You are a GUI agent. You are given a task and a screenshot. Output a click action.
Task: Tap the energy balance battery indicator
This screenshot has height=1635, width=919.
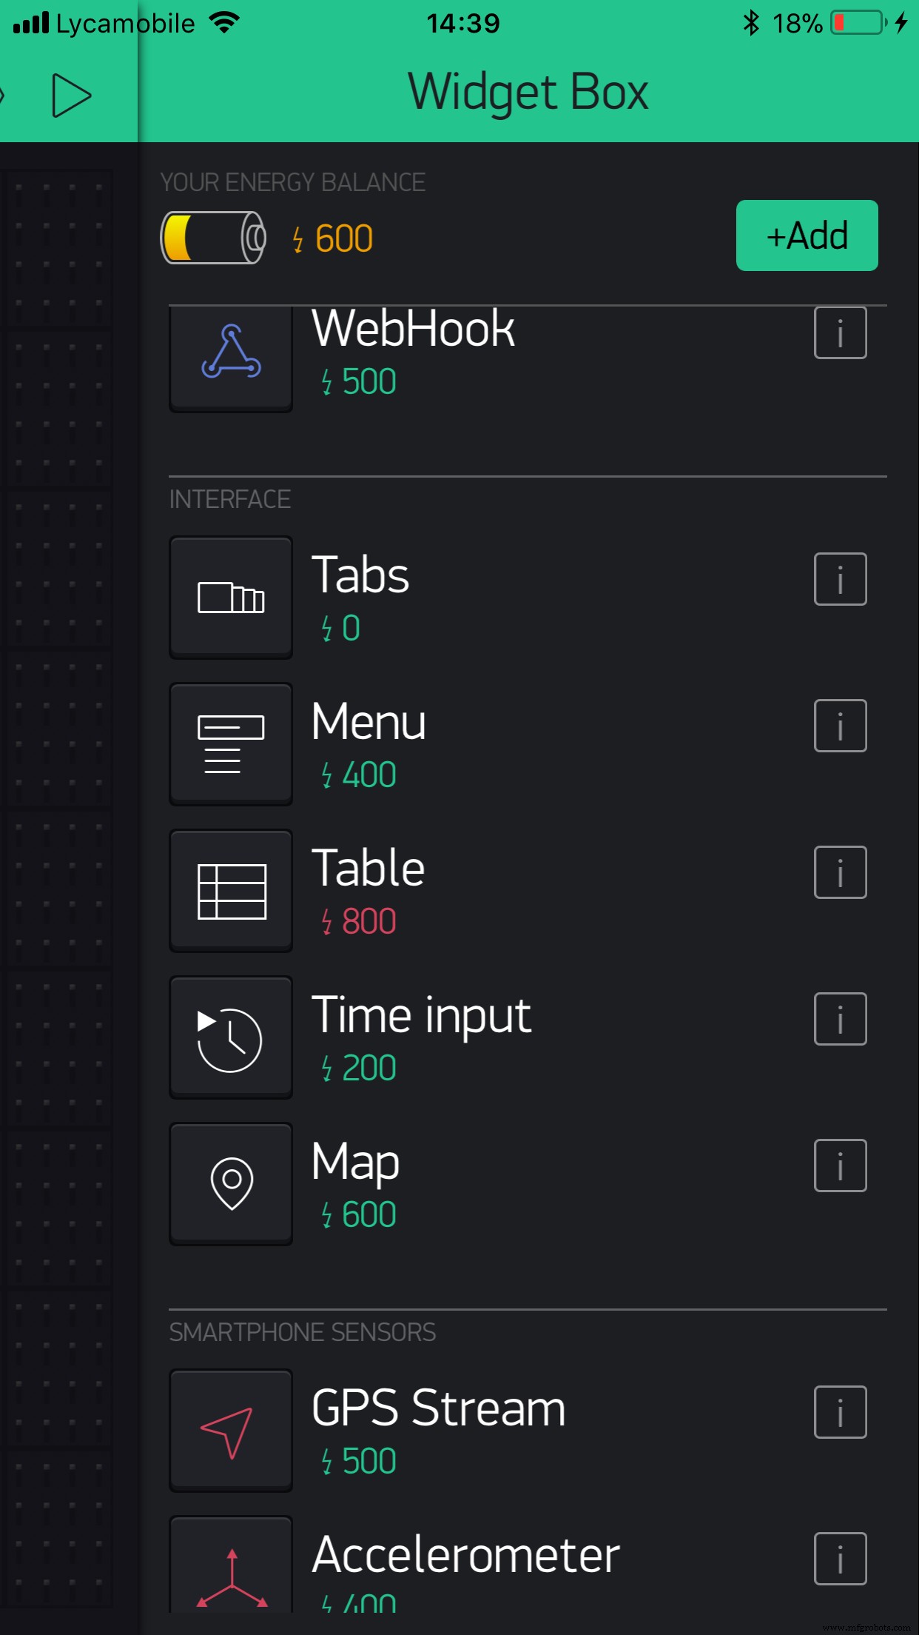tap(213, 238)
